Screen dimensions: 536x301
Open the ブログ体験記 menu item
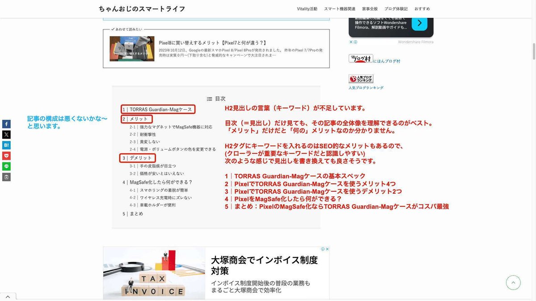pyautogui.click(x=396, y=9)
